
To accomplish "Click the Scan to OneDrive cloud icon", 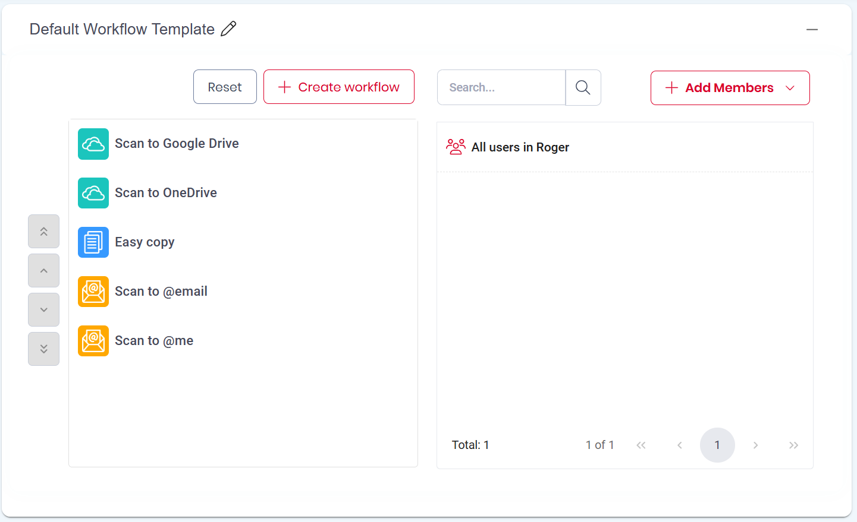I will [93, 193].
